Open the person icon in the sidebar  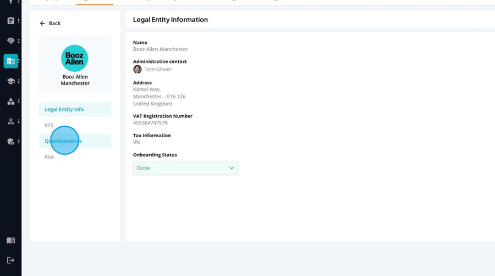point(10,121)
